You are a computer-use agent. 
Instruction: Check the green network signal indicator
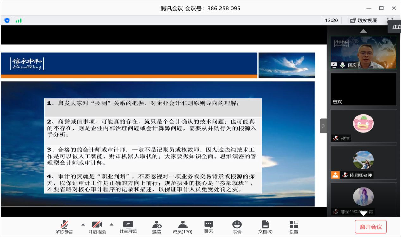(19, 21)
